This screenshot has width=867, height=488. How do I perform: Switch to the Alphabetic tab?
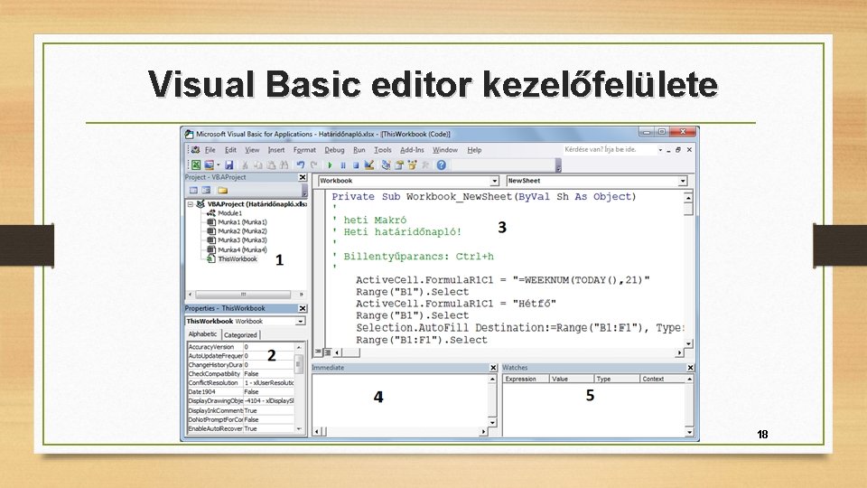pos(203,334)
